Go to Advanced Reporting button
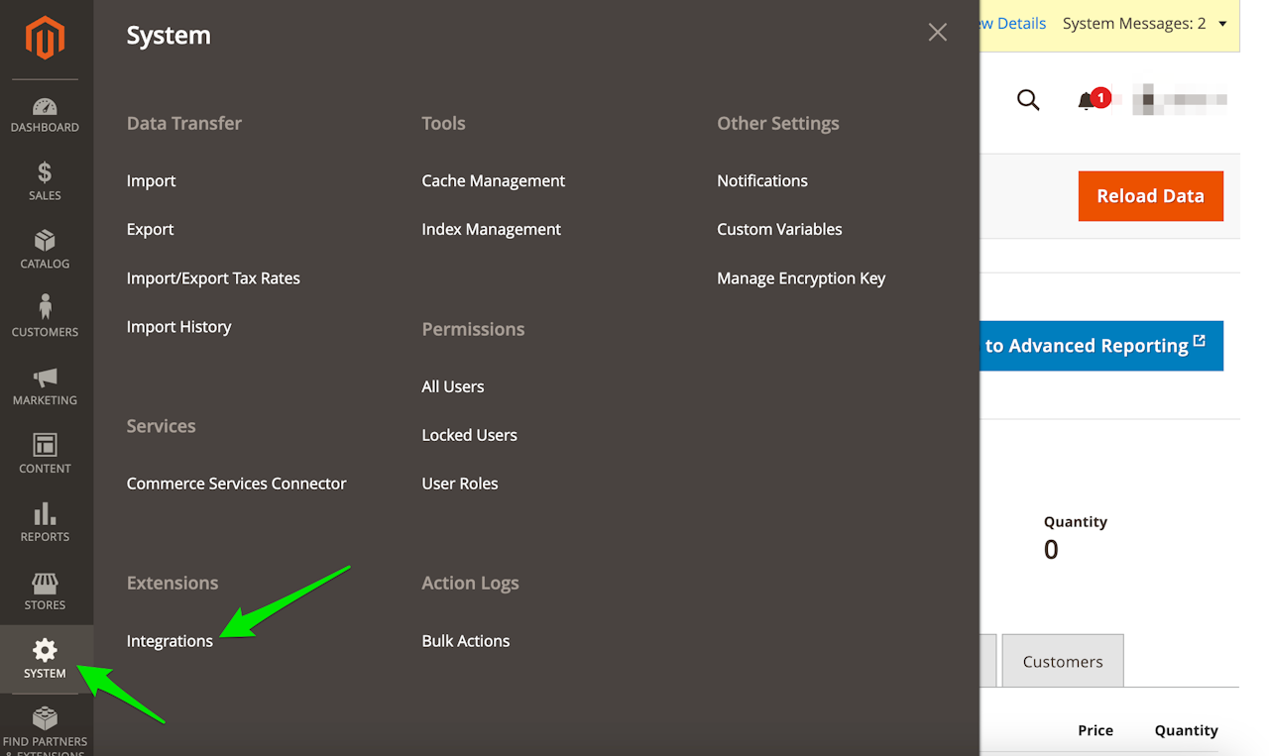The image size is (1269, 756). click(1100, 346)
